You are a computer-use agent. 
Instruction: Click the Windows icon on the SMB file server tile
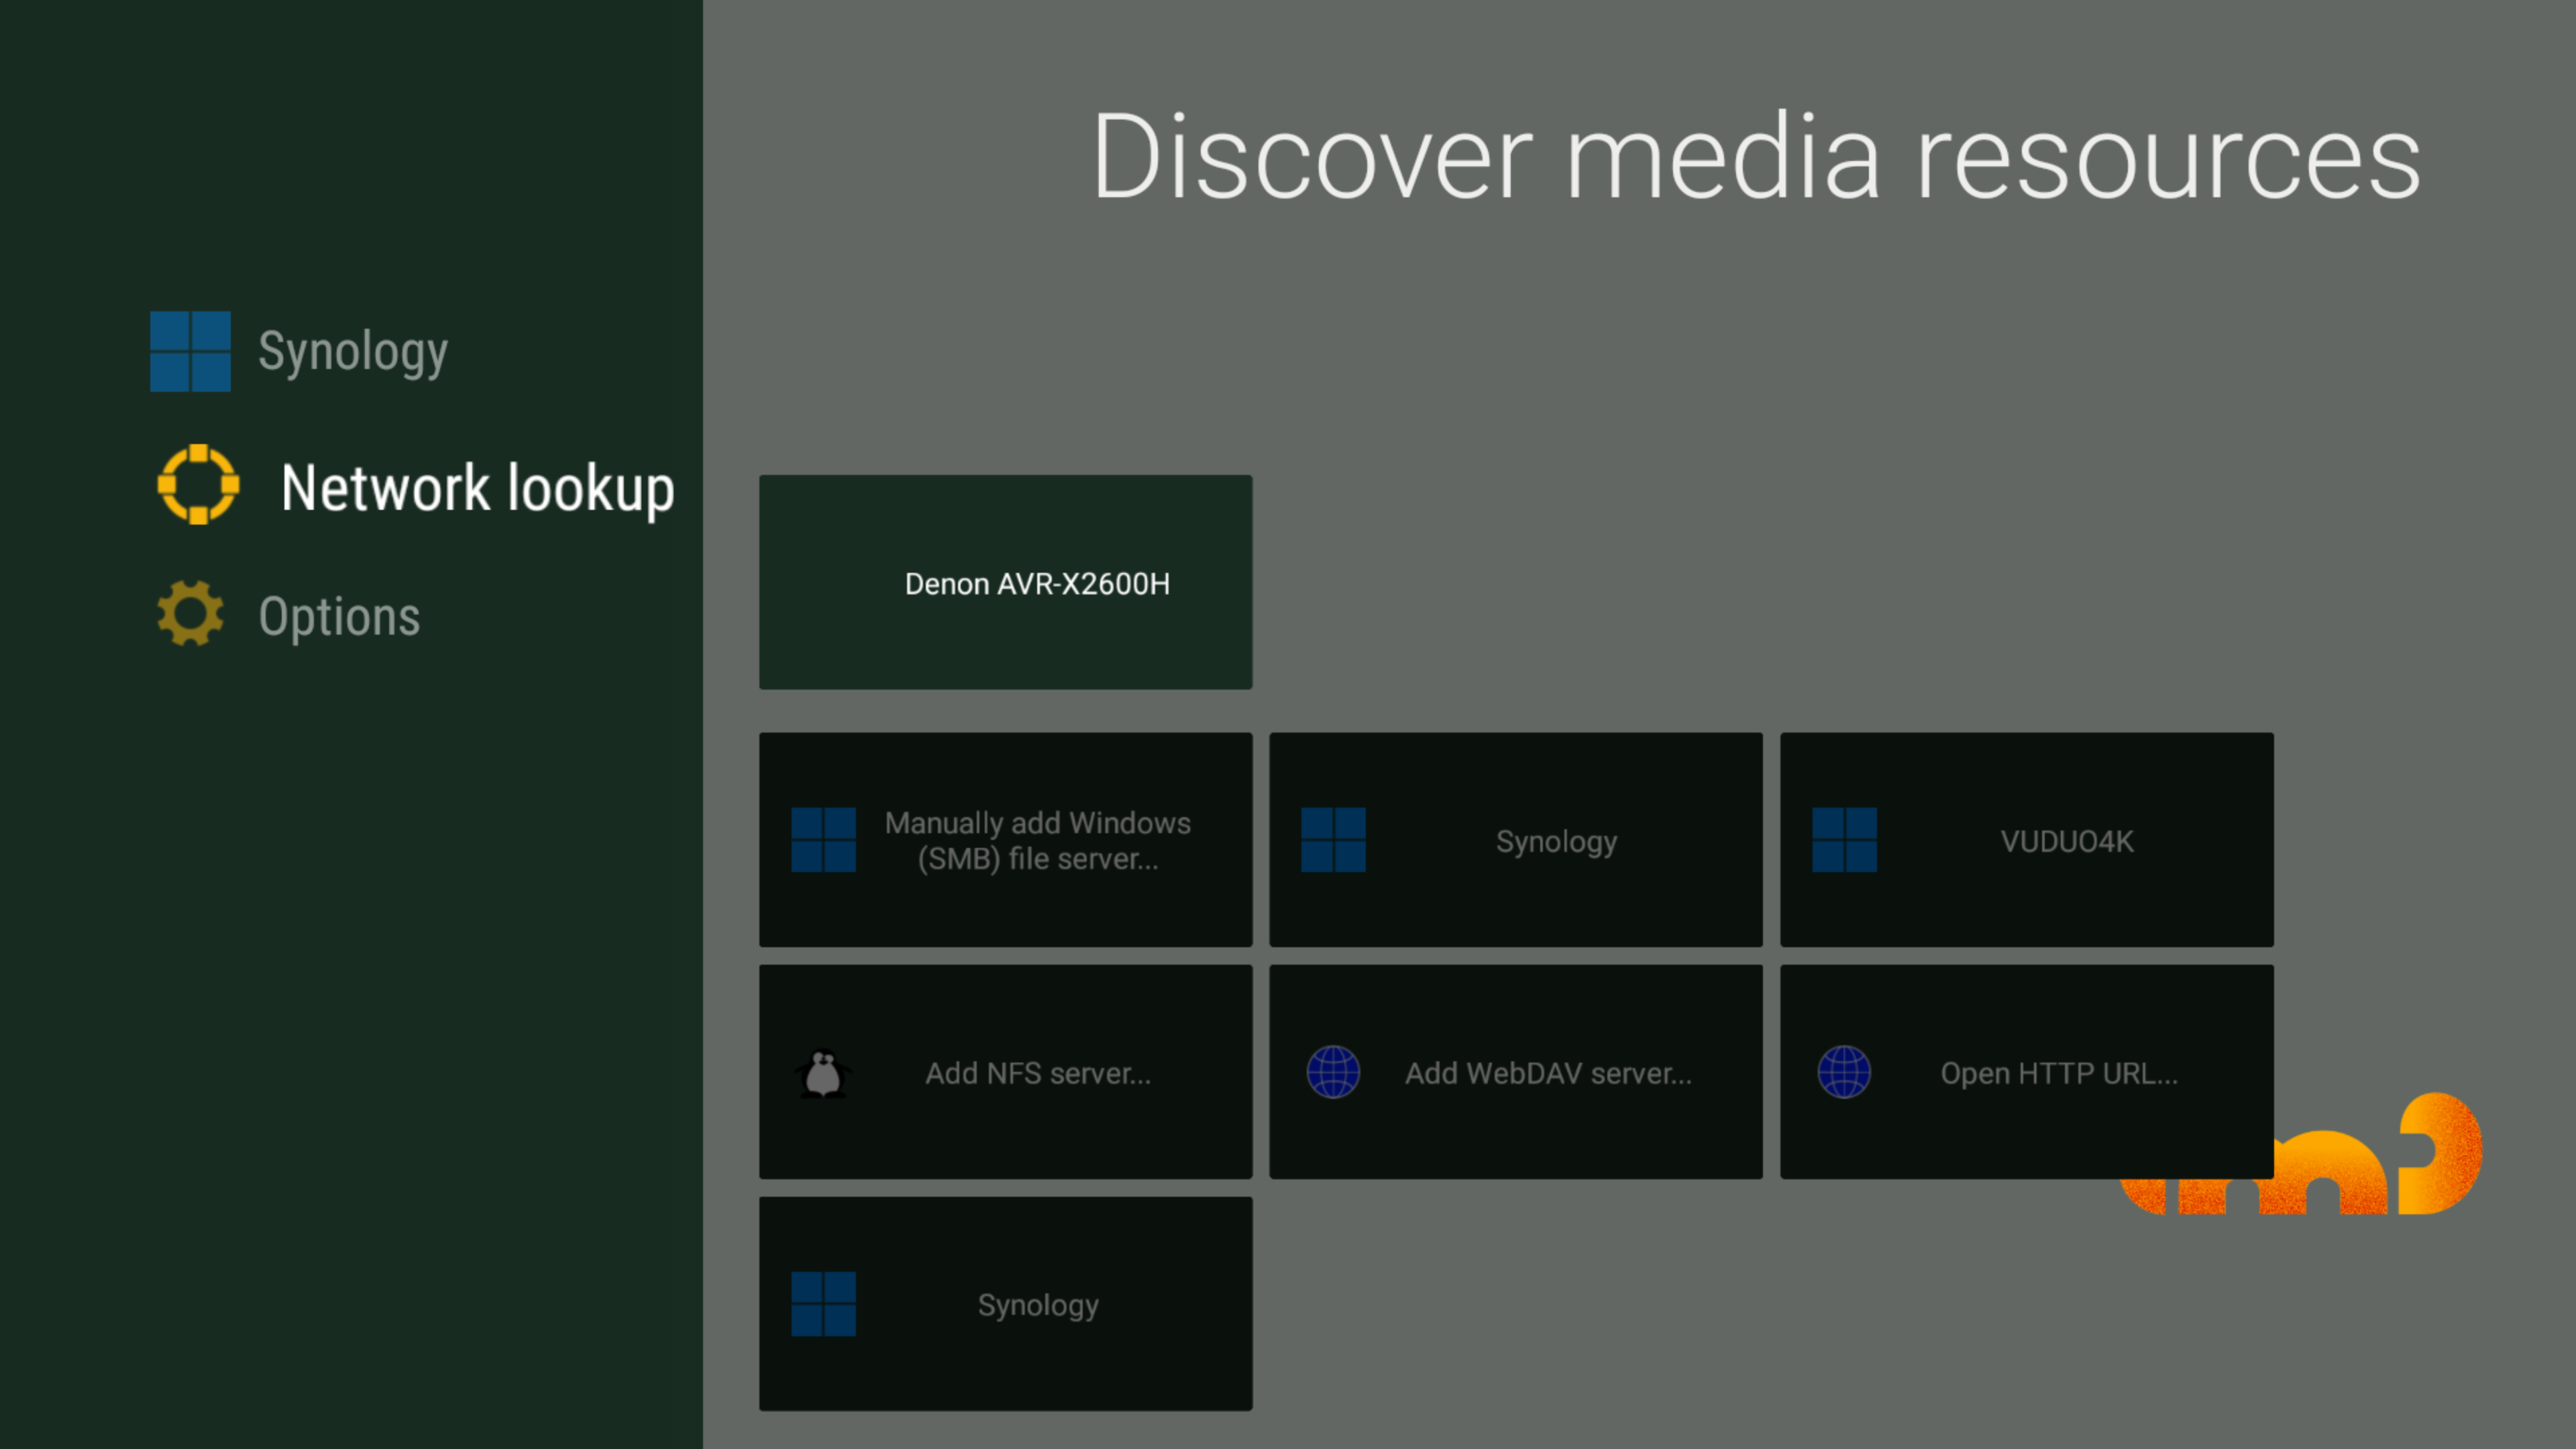[823, 840]
